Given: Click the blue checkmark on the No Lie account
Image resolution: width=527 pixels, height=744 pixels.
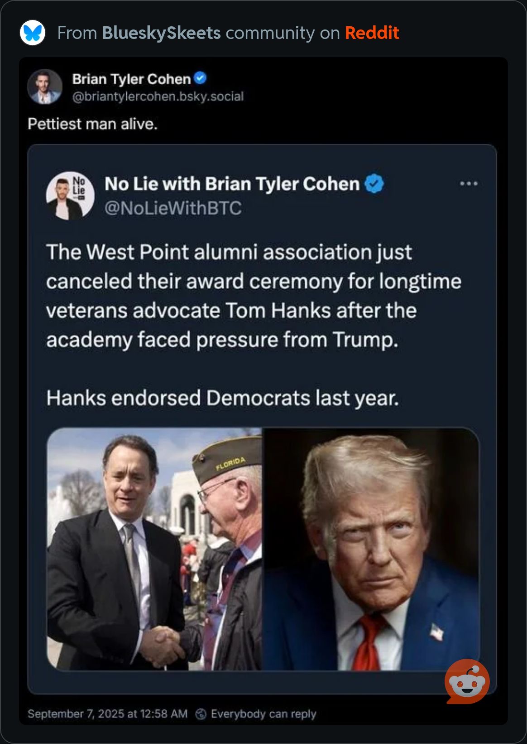Looking at the screenshot, I should click(x=374, y=184).
